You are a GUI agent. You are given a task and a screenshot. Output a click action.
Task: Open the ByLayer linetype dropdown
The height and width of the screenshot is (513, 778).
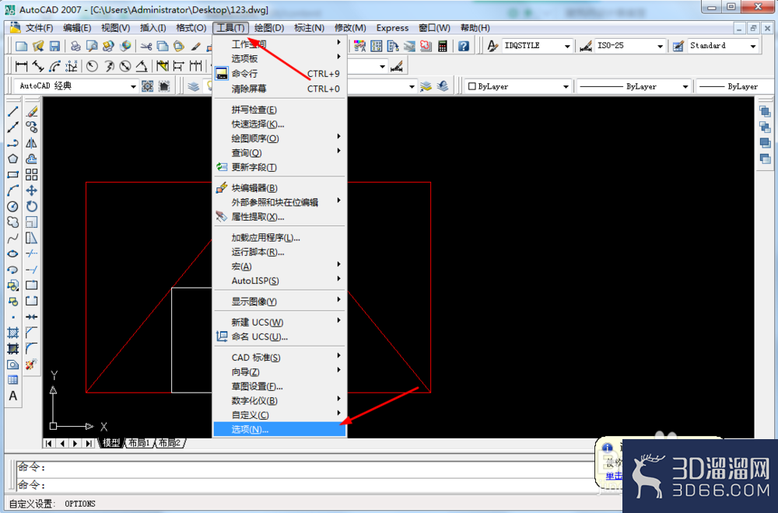[685, 86]
